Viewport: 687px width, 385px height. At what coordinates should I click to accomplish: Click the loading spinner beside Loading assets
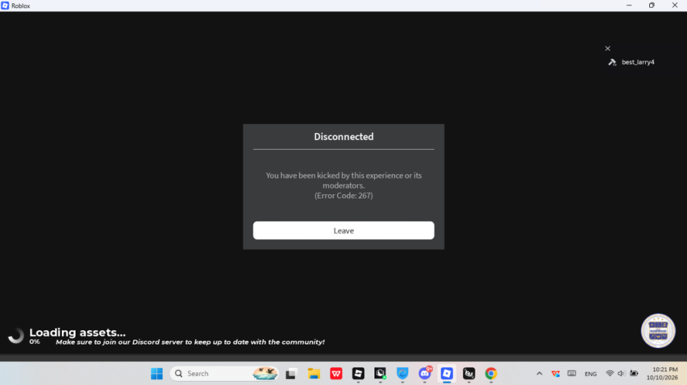click(x=16, y=336)
